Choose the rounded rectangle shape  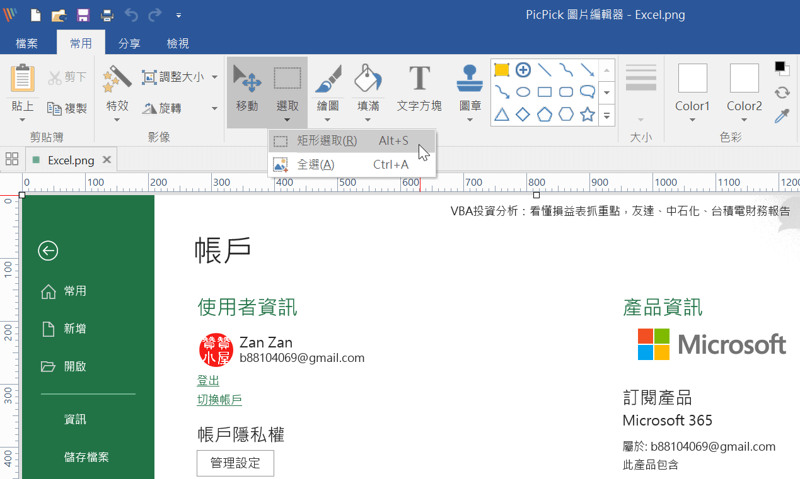(566, 92)
